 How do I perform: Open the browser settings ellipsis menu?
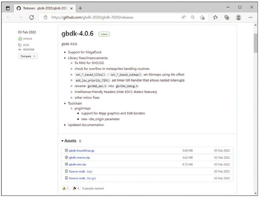pos(250,18)
